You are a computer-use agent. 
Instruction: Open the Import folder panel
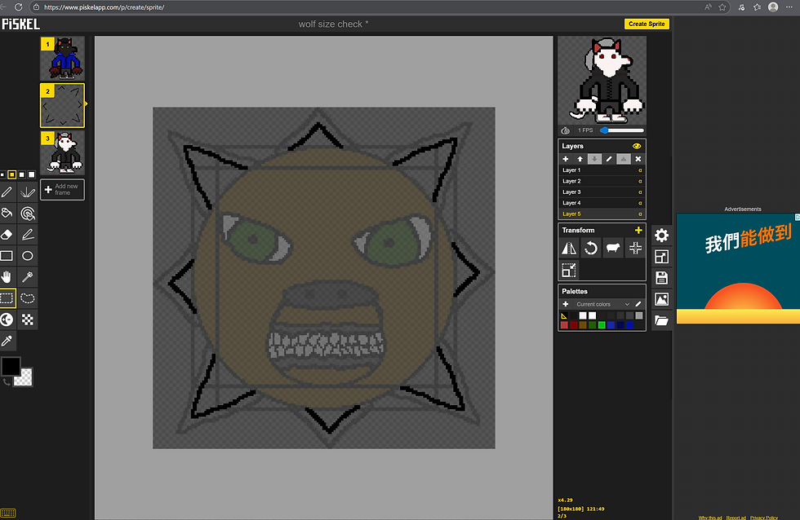coord(662,321)
